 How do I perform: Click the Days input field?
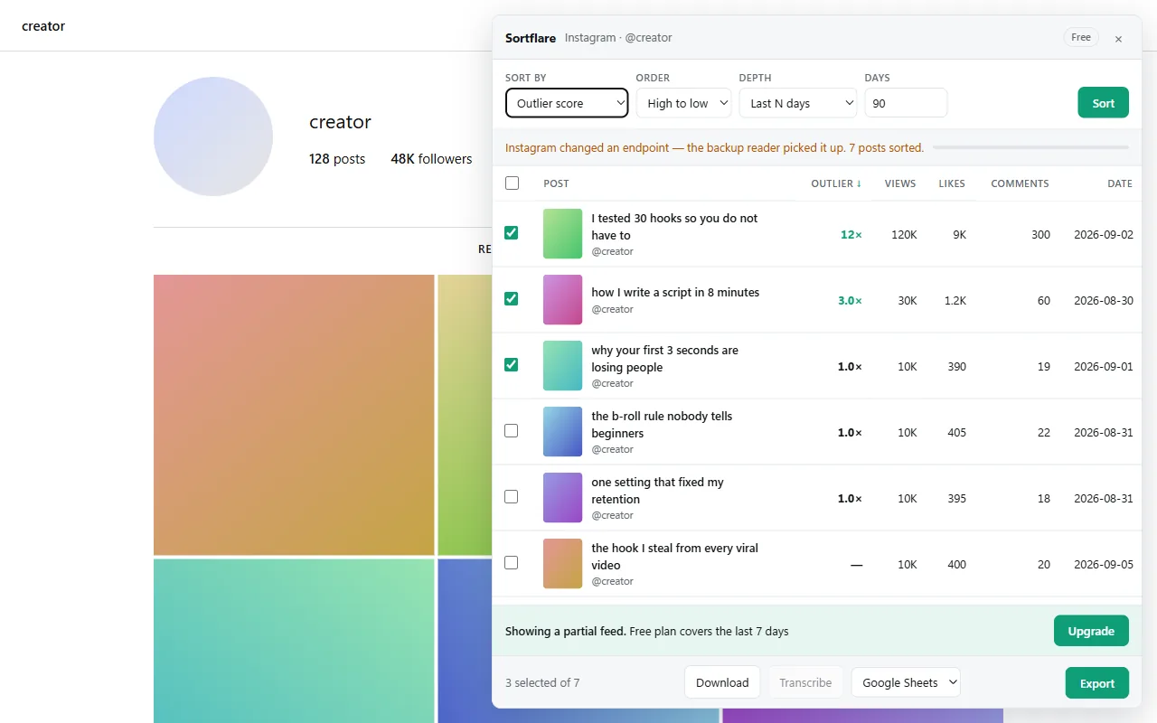[x=906, y=103]
